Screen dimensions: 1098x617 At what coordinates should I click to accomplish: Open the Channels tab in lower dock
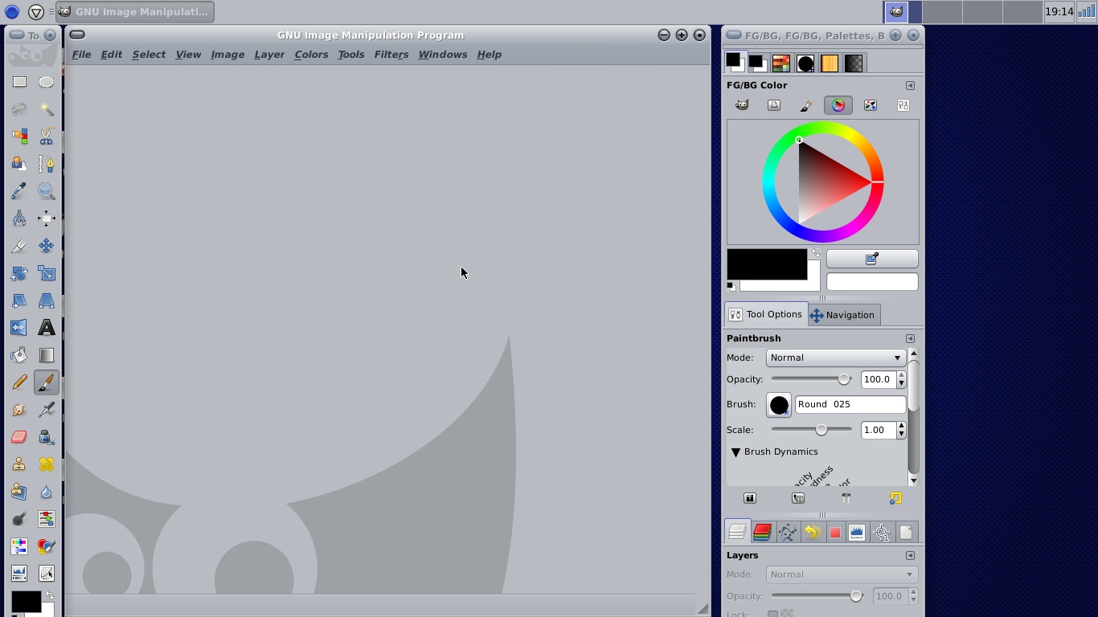tap(762, 532)
